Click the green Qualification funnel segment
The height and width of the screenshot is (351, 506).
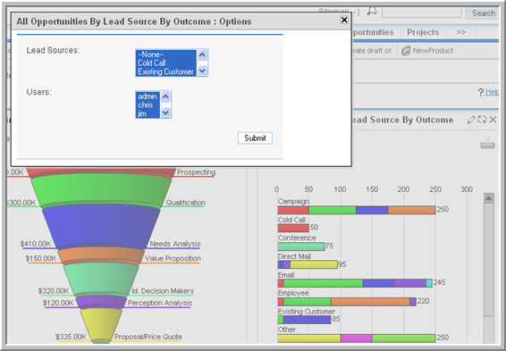click(101, 189)
